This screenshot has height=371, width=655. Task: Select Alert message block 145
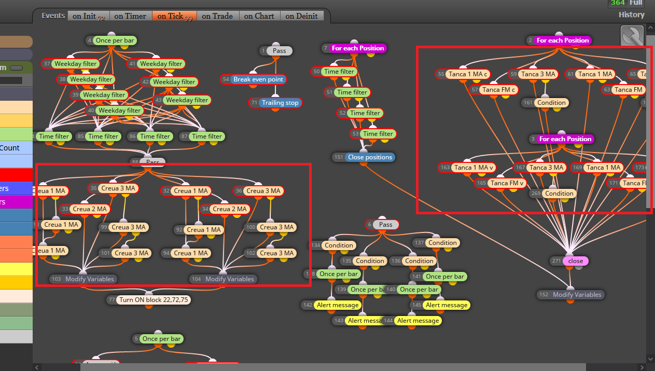coord(440,305)
